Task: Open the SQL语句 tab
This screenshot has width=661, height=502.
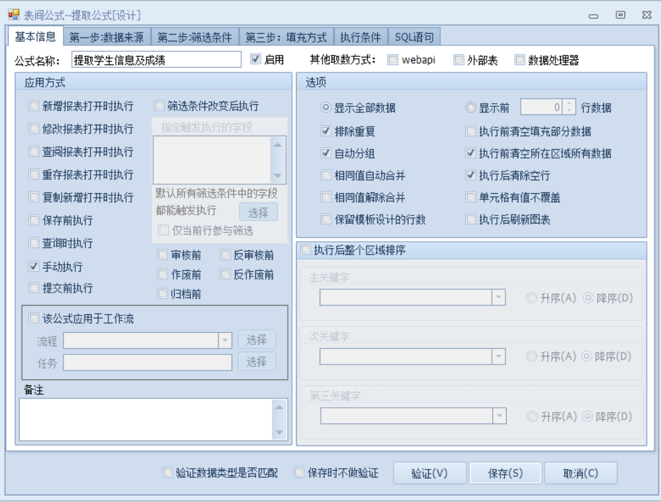Action: pyautogui.click(x=414, y=37)
